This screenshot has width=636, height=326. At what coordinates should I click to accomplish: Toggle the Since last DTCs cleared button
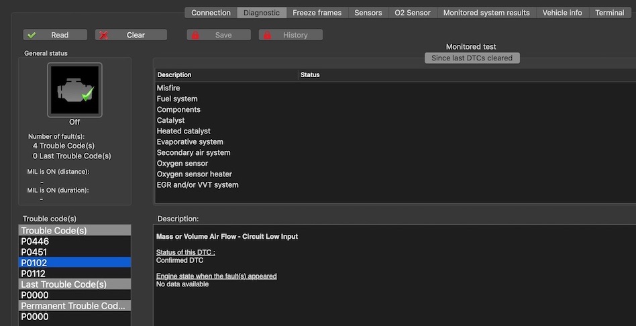tap(472, 58)
